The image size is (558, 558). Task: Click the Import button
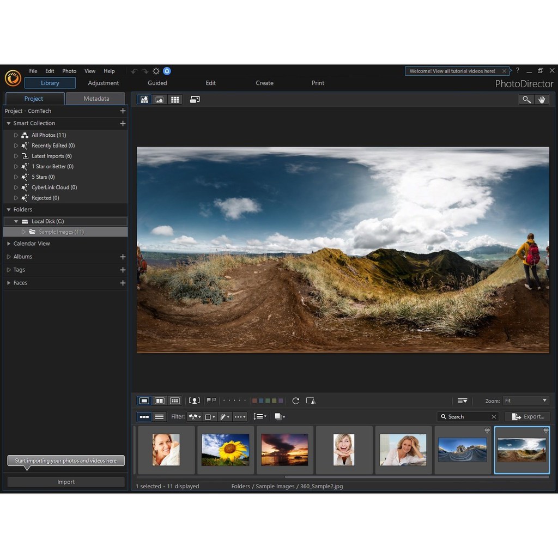click(x=66, y=482)
